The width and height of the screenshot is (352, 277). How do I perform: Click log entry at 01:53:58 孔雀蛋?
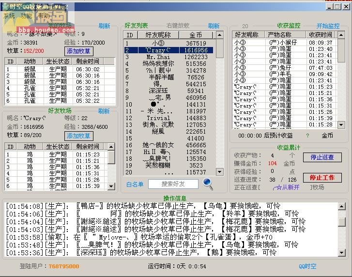coord(139,237)
